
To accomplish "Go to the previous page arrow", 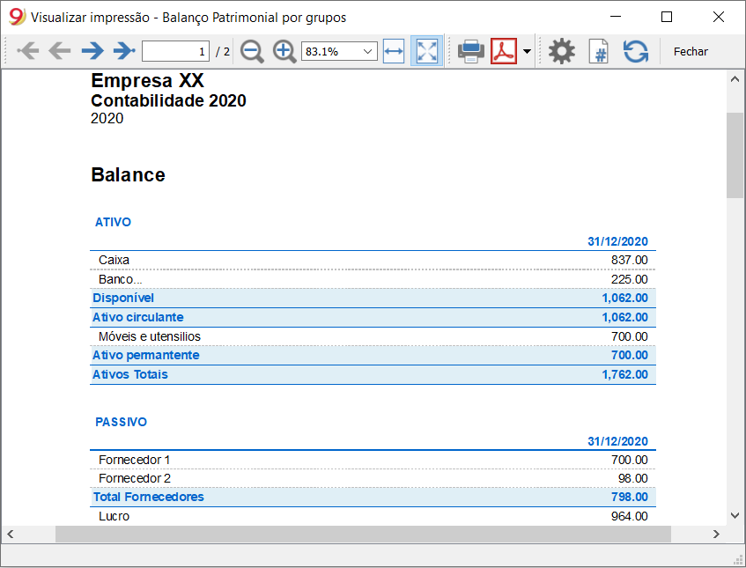I will [x=60, y=51].
